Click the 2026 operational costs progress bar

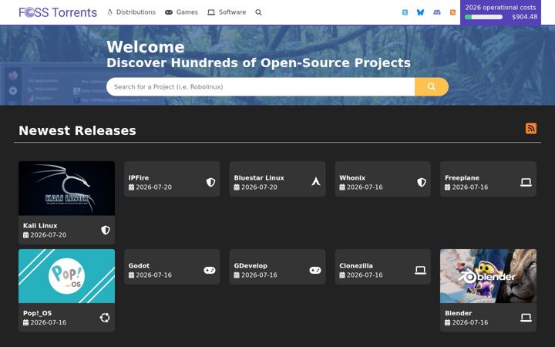pyautogui.click(x=483, y=17)
